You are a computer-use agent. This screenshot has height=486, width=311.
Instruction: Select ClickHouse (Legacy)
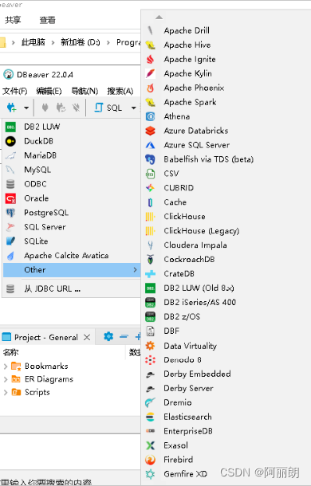pos(226,230)
